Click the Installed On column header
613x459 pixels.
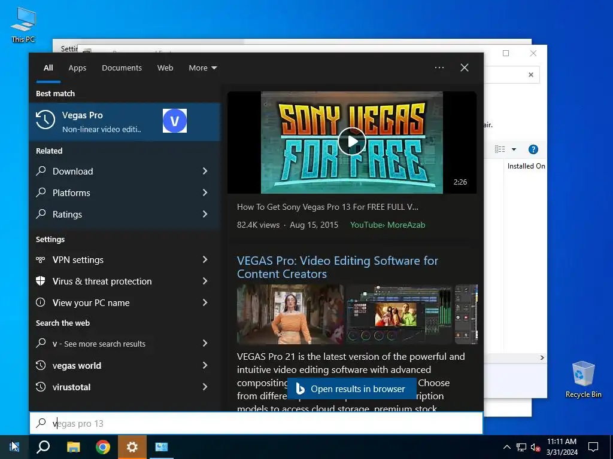[x=526, y=166]
